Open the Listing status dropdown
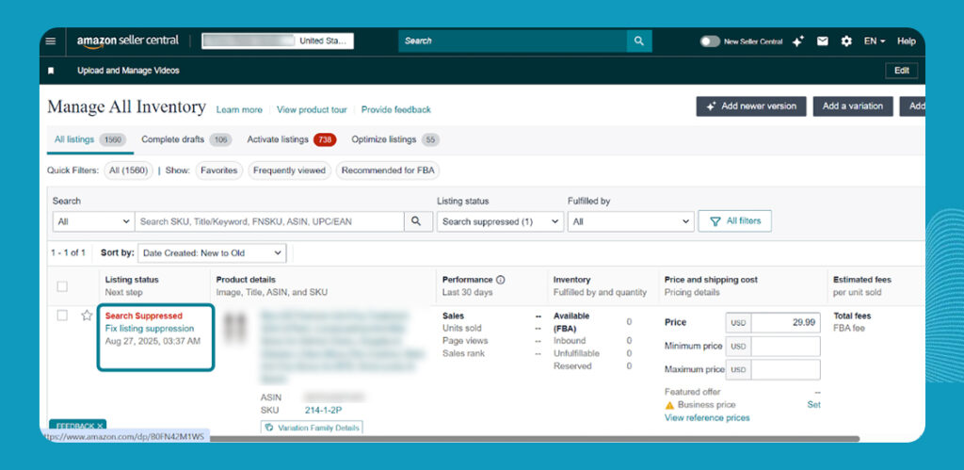This screenshot has width=964, height=470. (x=500, y=221)
